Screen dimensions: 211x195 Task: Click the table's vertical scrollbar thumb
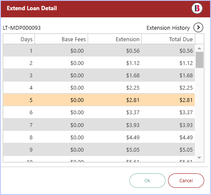[200, 60]
